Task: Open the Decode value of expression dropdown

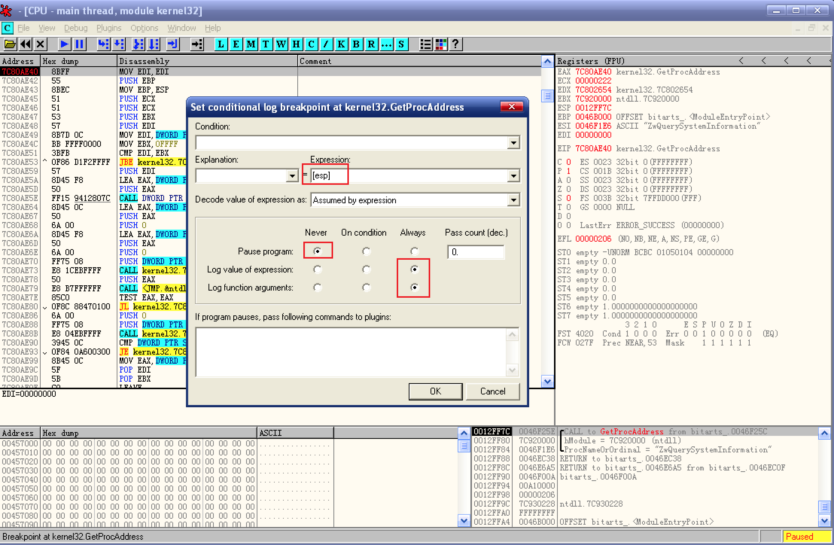Action: point(513,200)
